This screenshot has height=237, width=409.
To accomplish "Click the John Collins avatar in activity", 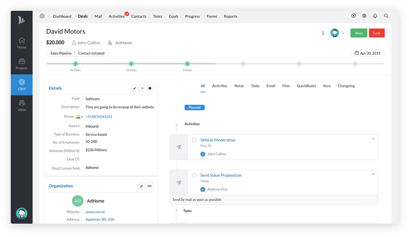I will (203, 154).
